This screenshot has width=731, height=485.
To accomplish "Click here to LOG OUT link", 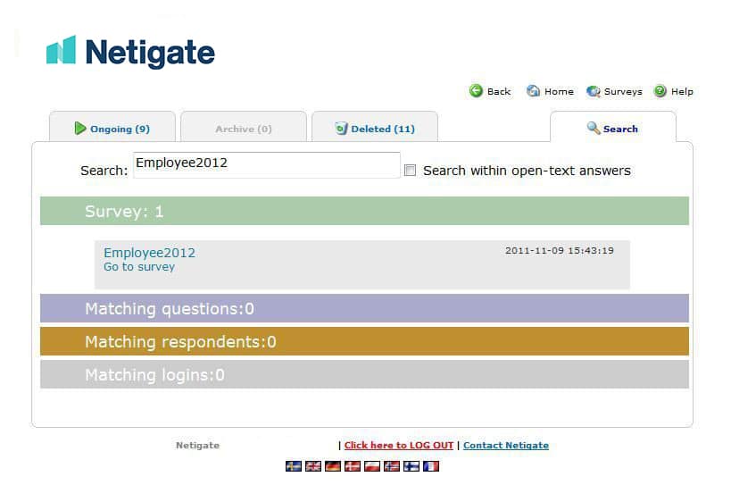I will tap(399, 445).
